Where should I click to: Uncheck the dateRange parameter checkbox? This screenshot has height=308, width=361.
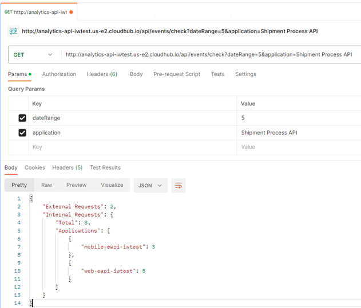click(x=22, y=118)
